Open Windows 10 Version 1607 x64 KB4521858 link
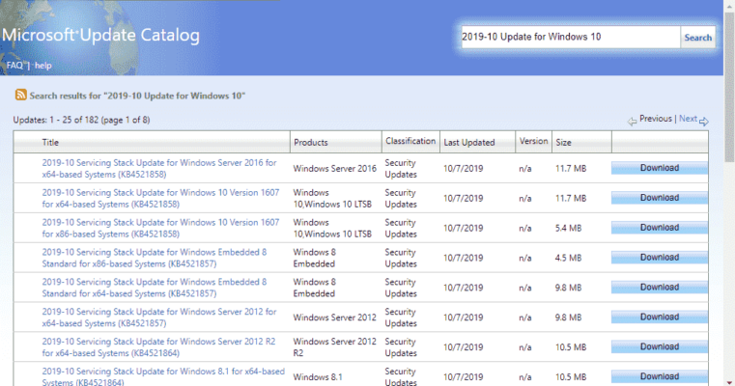 pyautogui.click(x=160, y=198)
